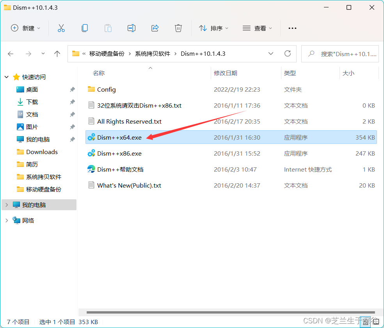Click the horizontal scrollbar at bottom
Screen dimensions: 384x328
(231, 312)
